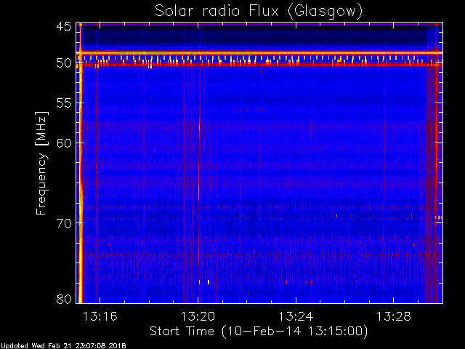The width and height of the screenshot is (465, 349).
Task: Click the bright yellow horizontal band above 50 MHz
Action: coord(258,53)
